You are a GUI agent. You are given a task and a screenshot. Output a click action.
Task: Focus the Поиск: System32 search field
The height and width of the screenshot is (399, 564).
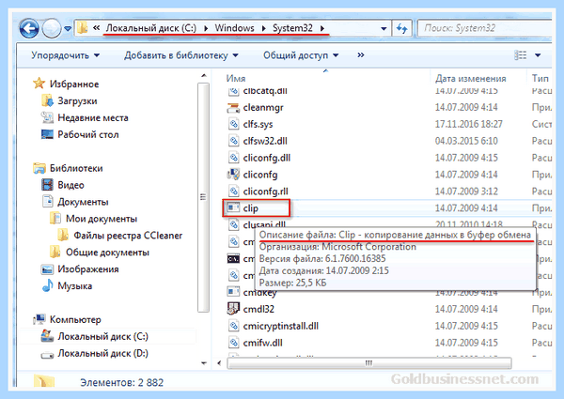pyautogui.click(x=486, y=28)
